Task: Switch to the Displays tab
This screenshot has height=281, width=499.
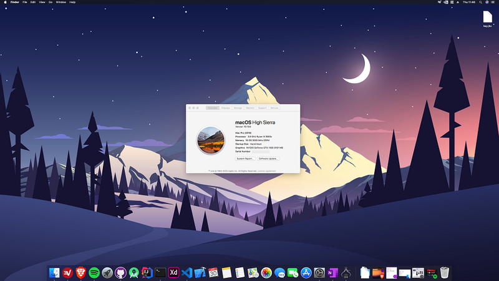Action: click(x=226, y=108)
